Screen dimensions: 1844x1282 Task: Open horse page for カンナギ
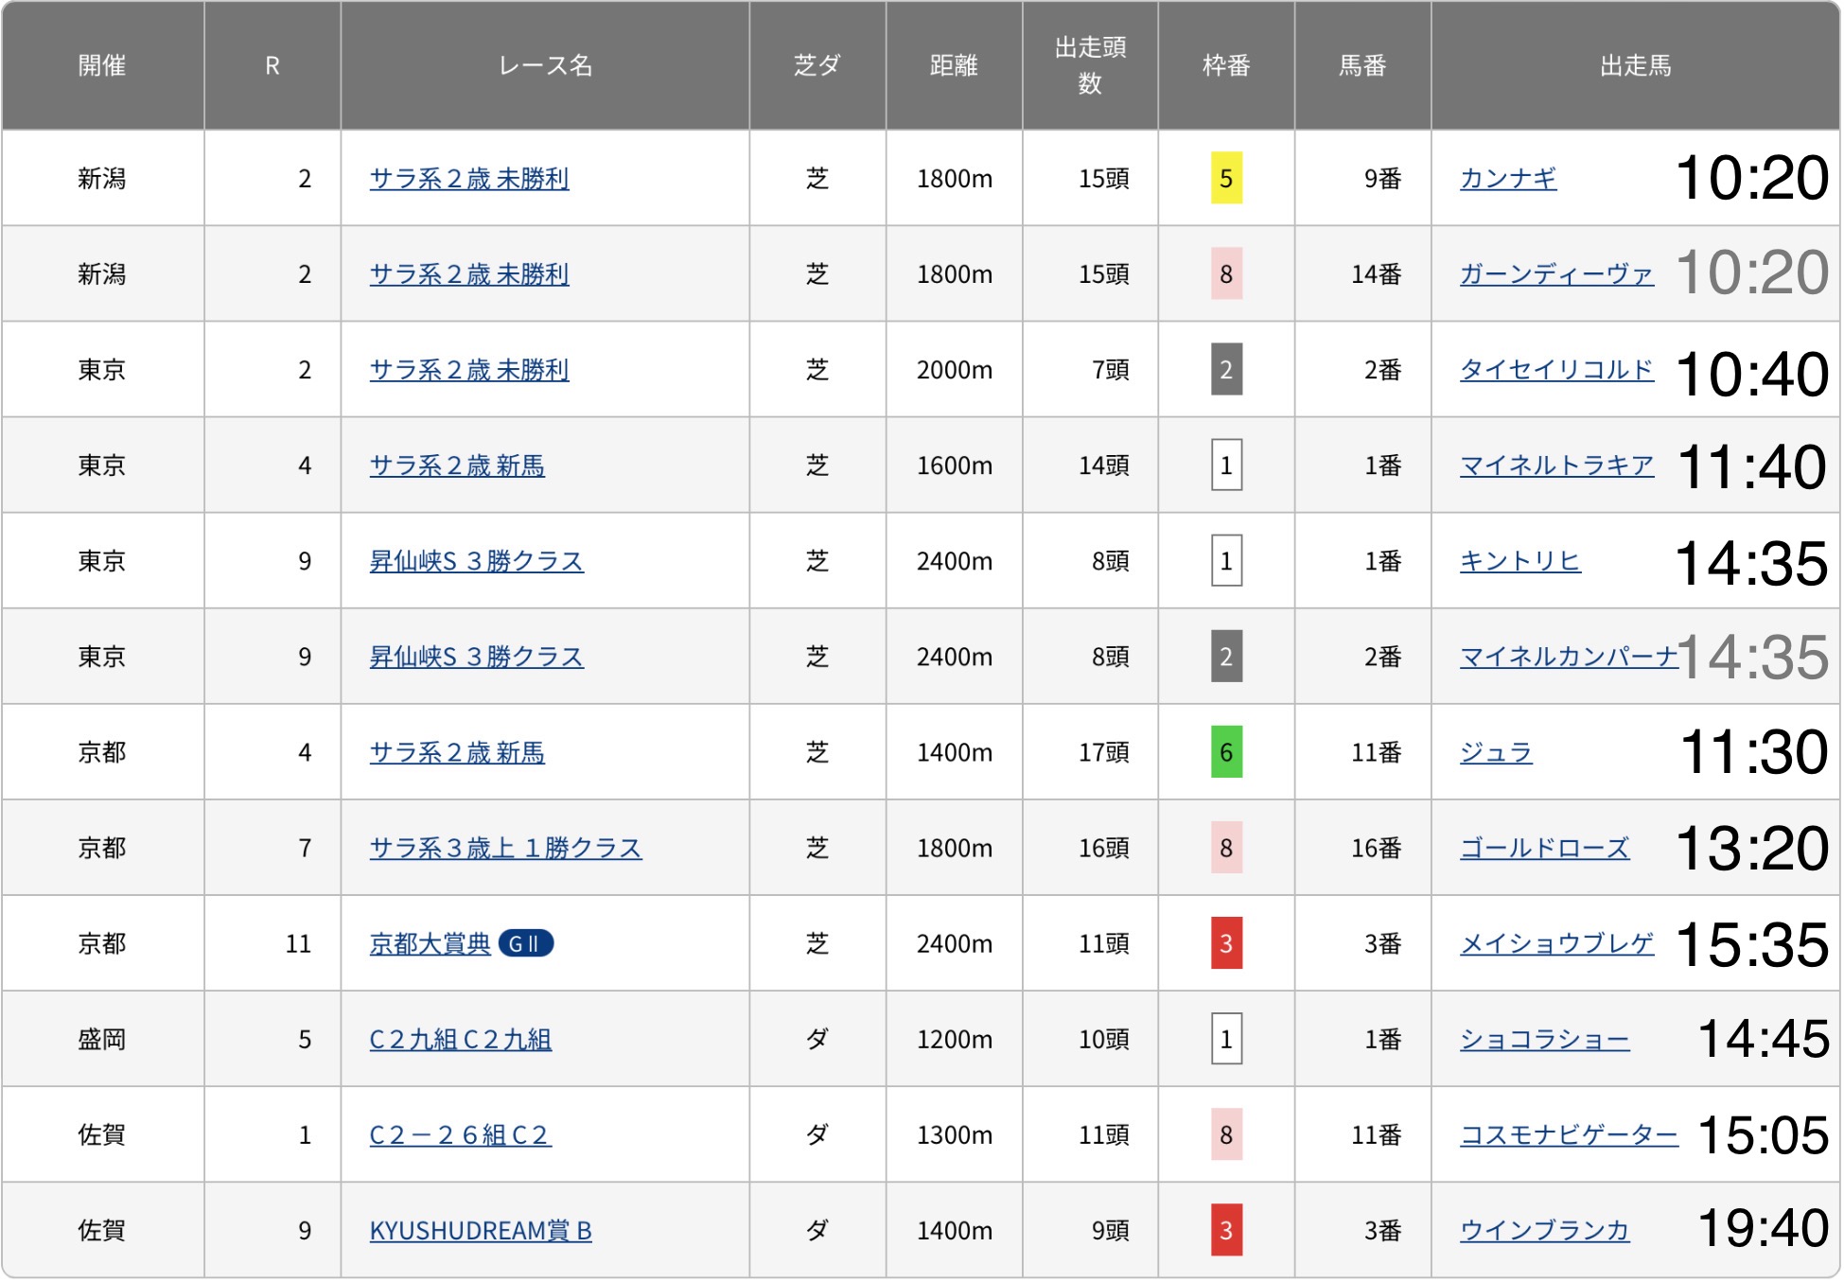(1507, 178)
